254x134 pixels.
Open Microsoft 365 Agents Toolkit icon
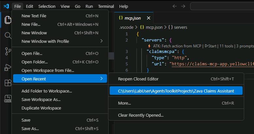click(8, 99)
